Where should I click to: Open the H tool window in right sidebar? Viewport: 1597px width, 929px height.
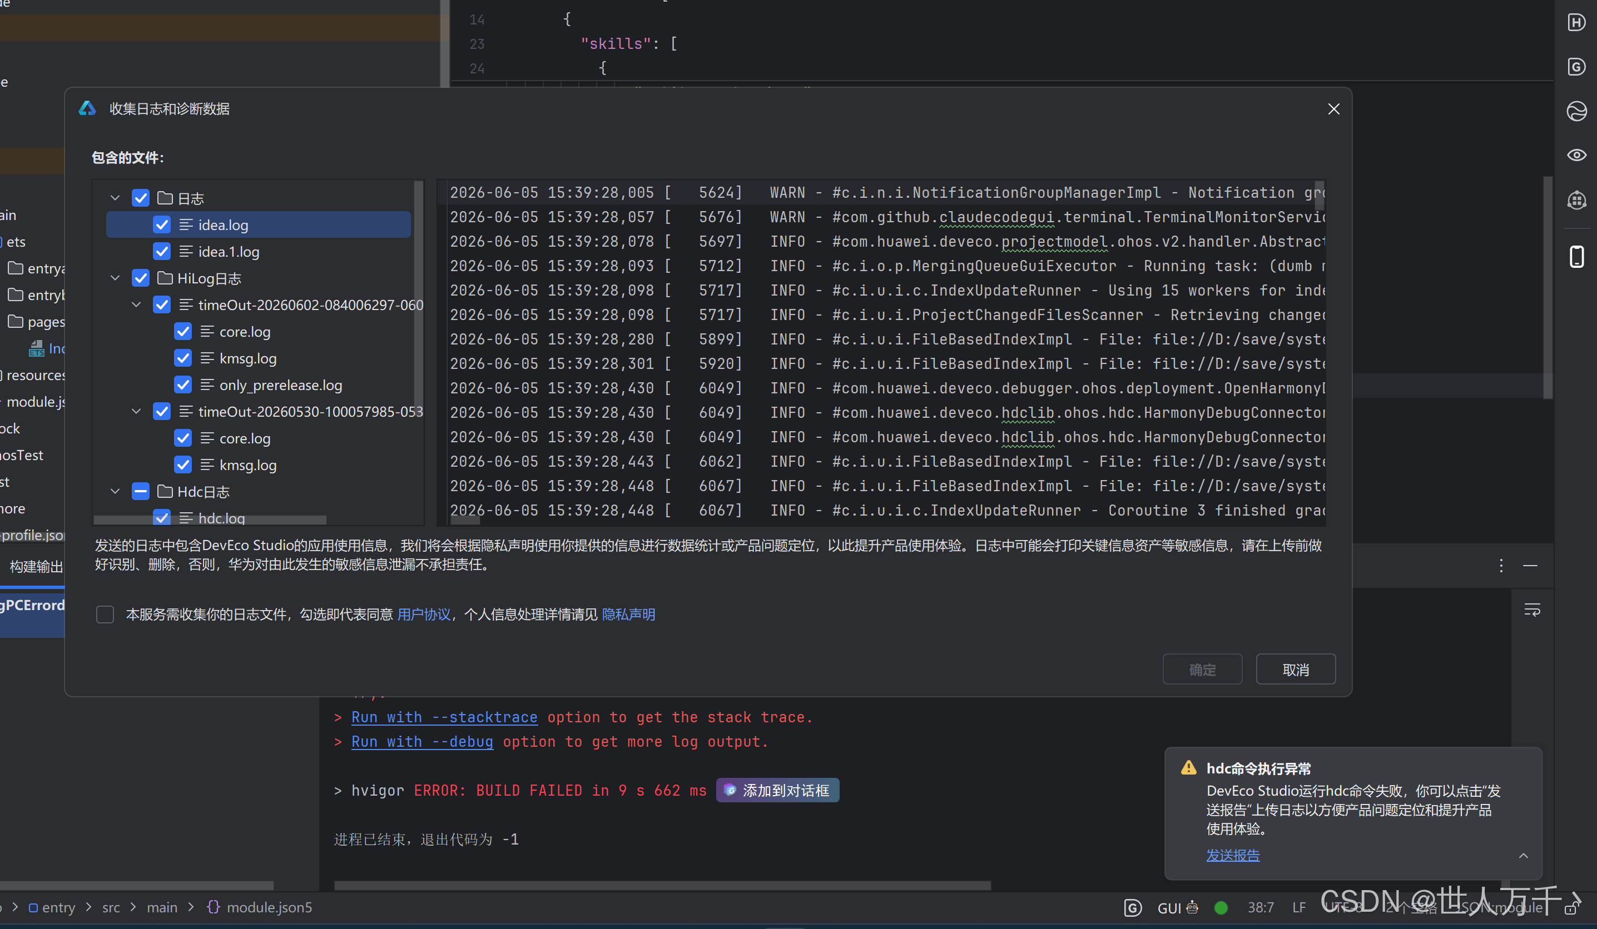point(1576,23)
